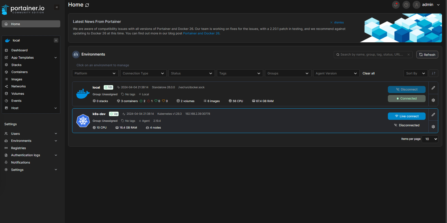Open the Status filter dropdown
Image resolution: width=447 pixels, height=223 pixels.
tap(192, 73)
